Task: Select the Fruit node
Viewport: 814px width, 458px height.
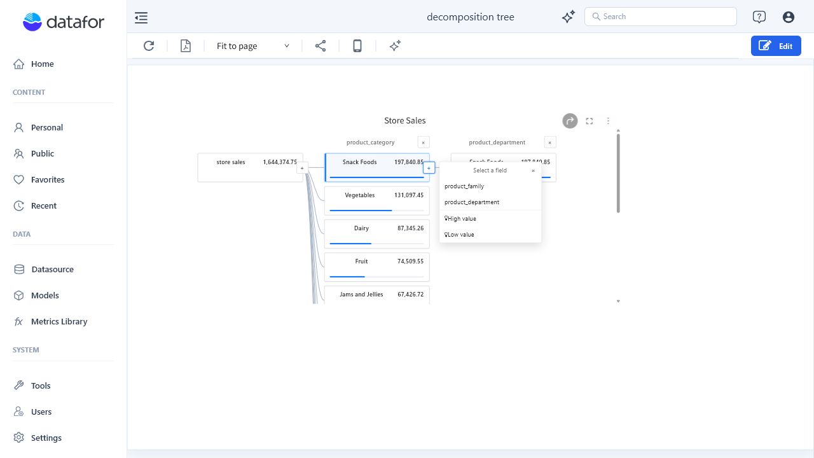Action: pyautogui.click(x=376, y=267)
